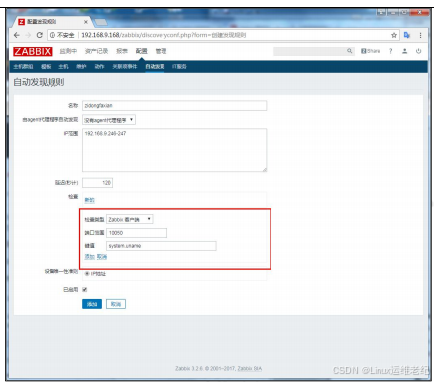Screen dimensions: 434x382
Task: Go to 维护 submenu
Action: [81, 66]
